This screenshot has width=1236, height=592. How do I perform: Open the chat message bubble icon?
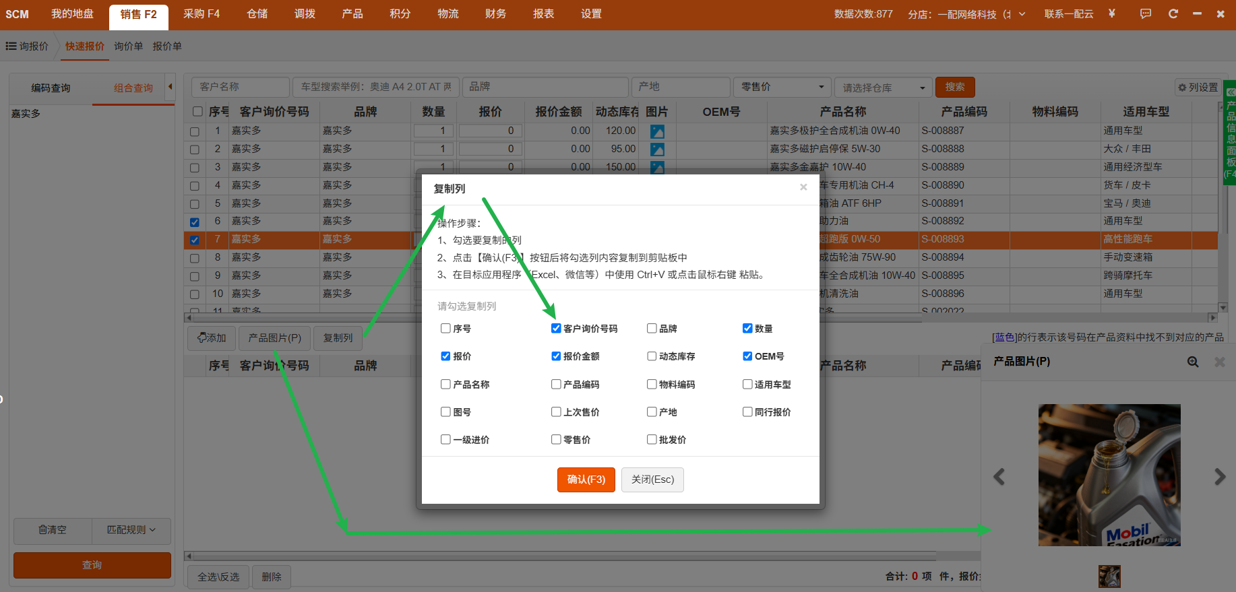point(1145,13)
